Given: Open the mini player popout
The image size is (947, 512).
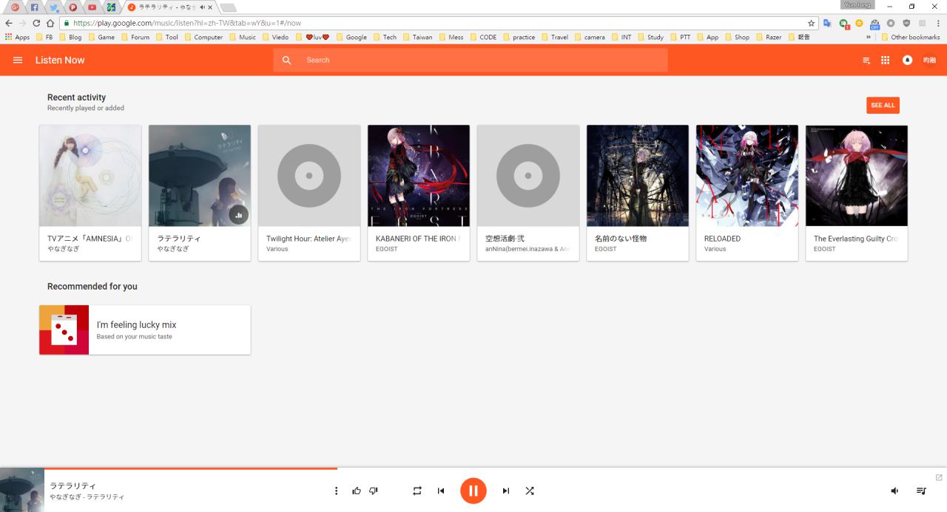Looking at the screenshot, I should 939,477.
